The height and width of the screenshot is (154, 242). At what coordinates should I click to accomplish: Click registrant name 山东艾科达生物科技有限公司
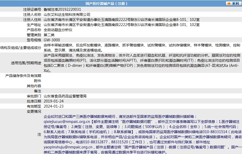click(x=67, y=15)
